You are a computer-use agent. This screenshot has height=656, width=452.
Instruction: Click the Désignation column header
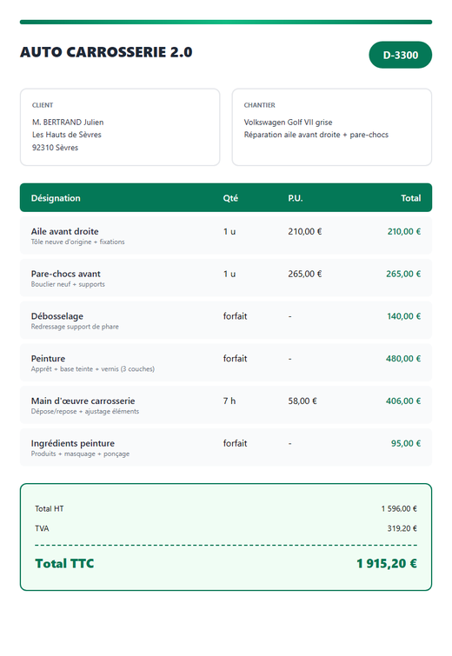pyautogui.click(x=56, y=198)
